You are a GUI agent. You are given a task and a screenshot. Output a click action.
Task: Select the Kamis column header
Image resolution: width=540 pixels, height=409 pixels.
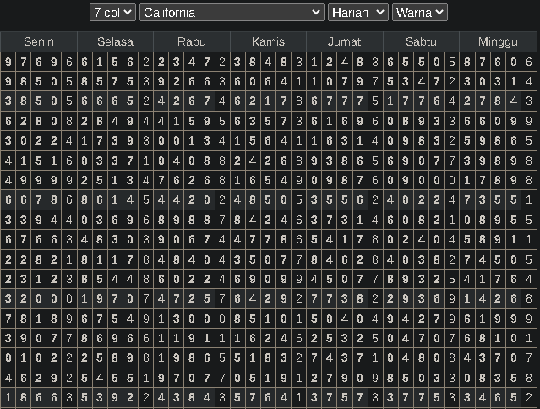click(268, 41)
